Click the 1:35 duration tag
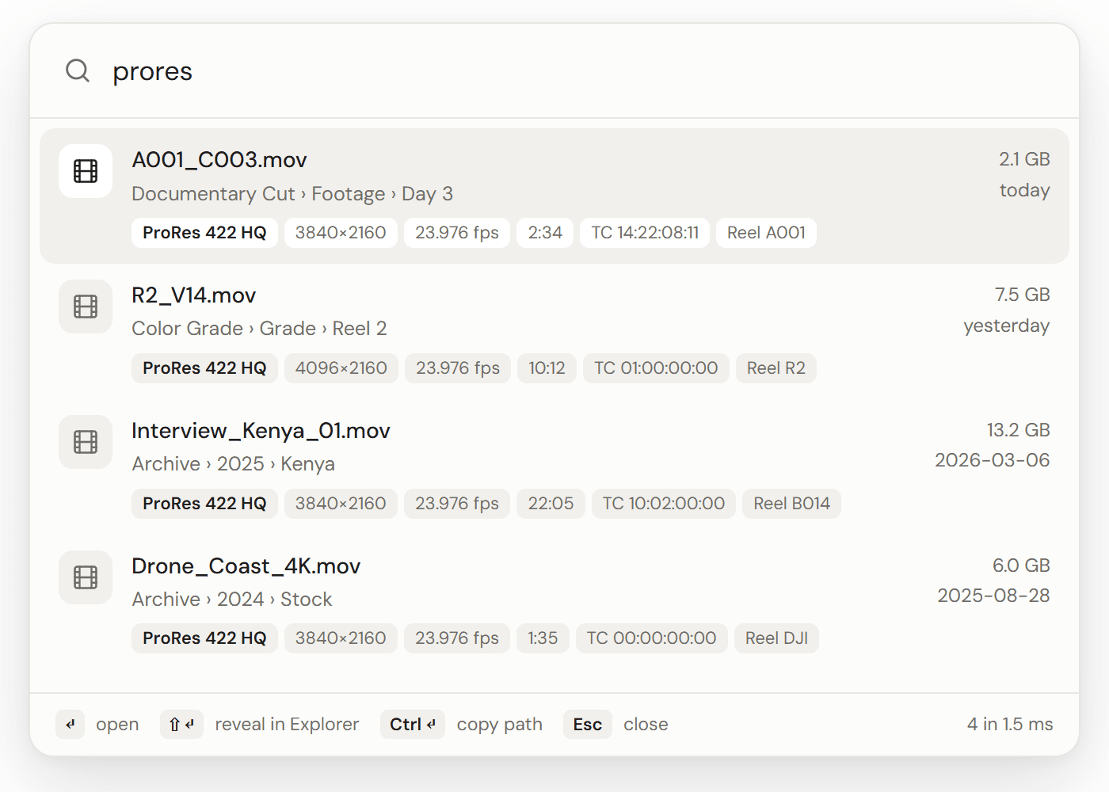The image size is (1109, 792). tap(543, 638)
